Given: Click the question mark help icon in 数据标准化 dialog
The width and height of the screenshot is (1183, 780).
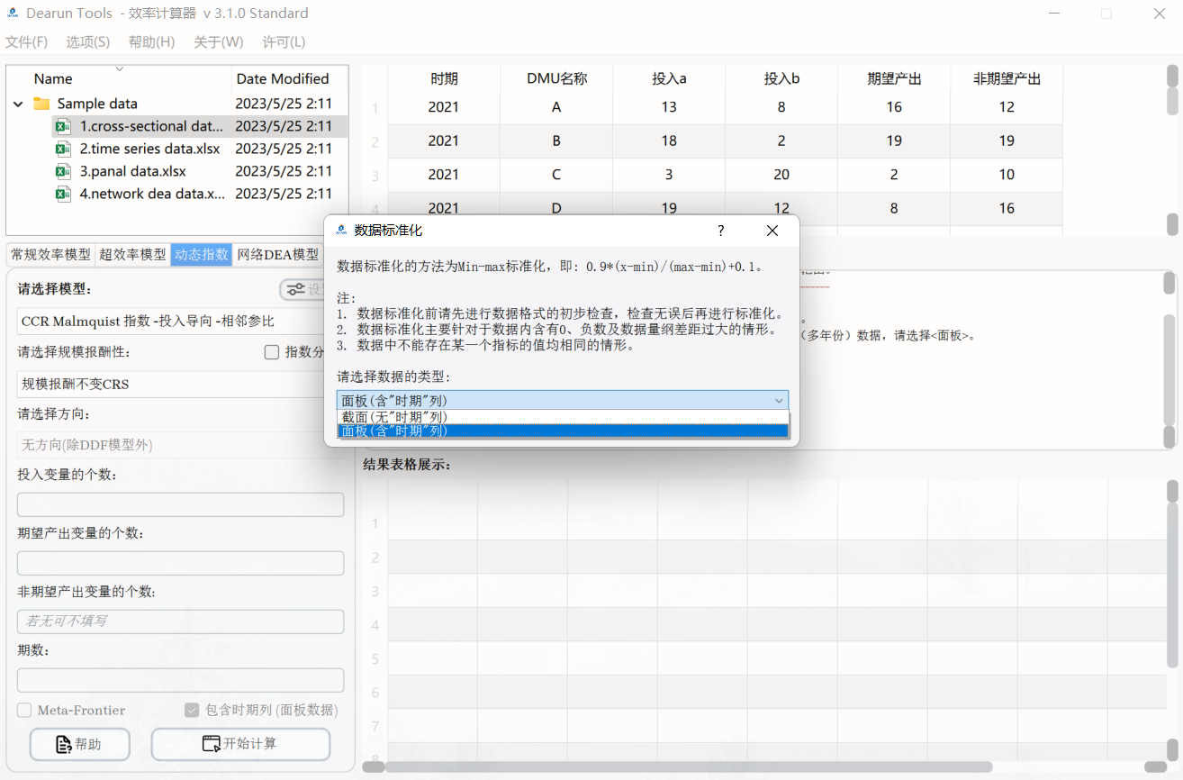Looking at the screenshot, I should tap(720, 231).
